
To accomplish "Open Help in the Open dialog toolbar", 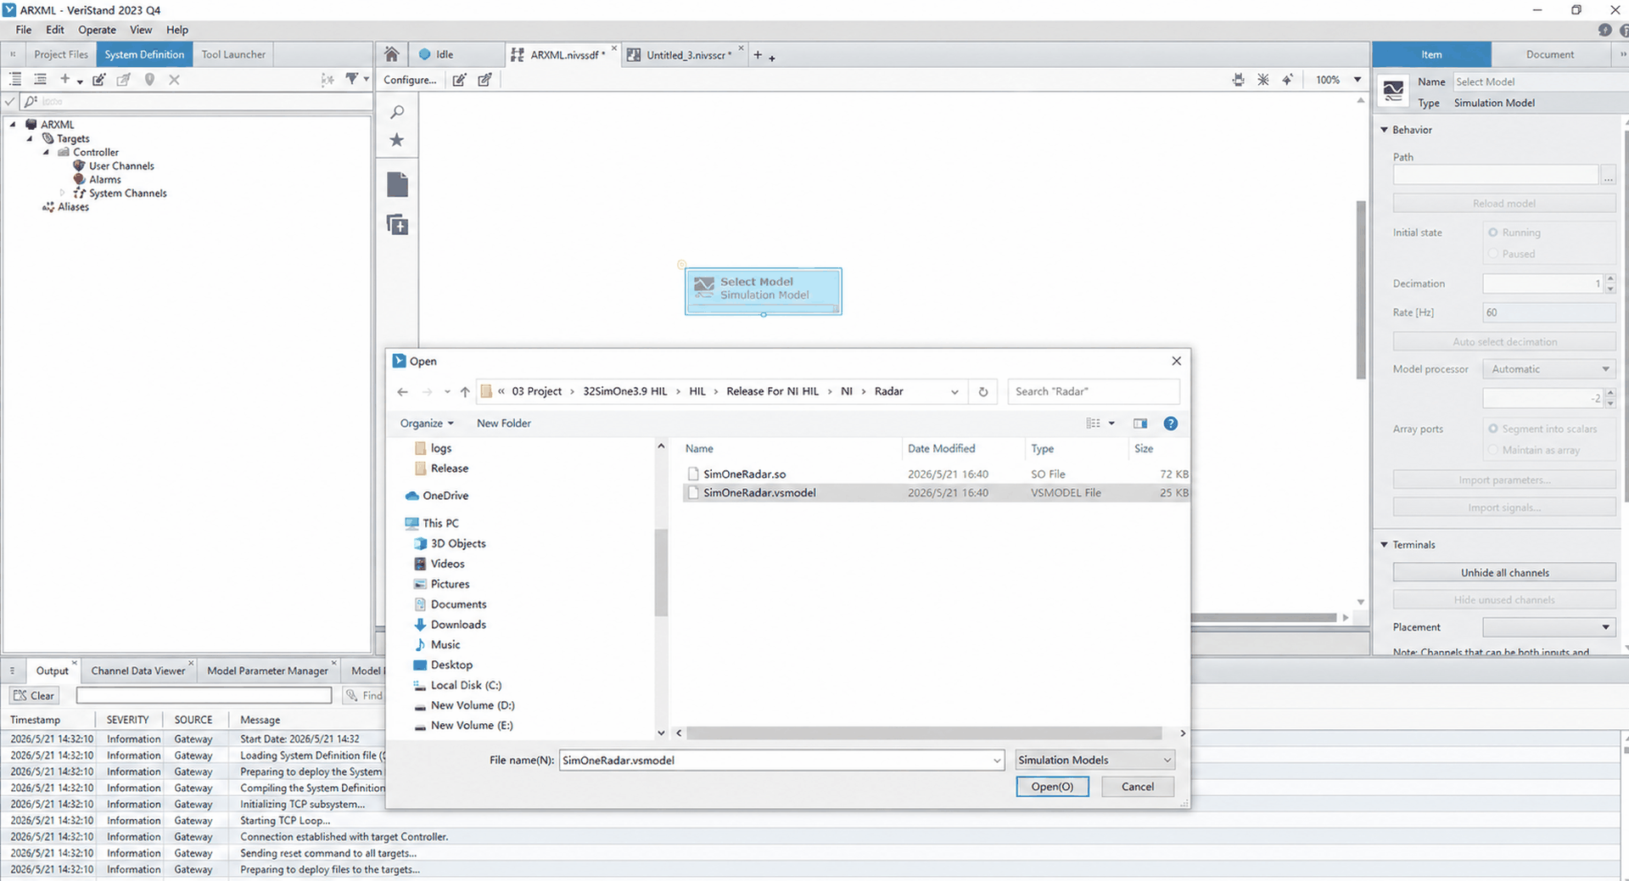I will [x=1171, y=424].
